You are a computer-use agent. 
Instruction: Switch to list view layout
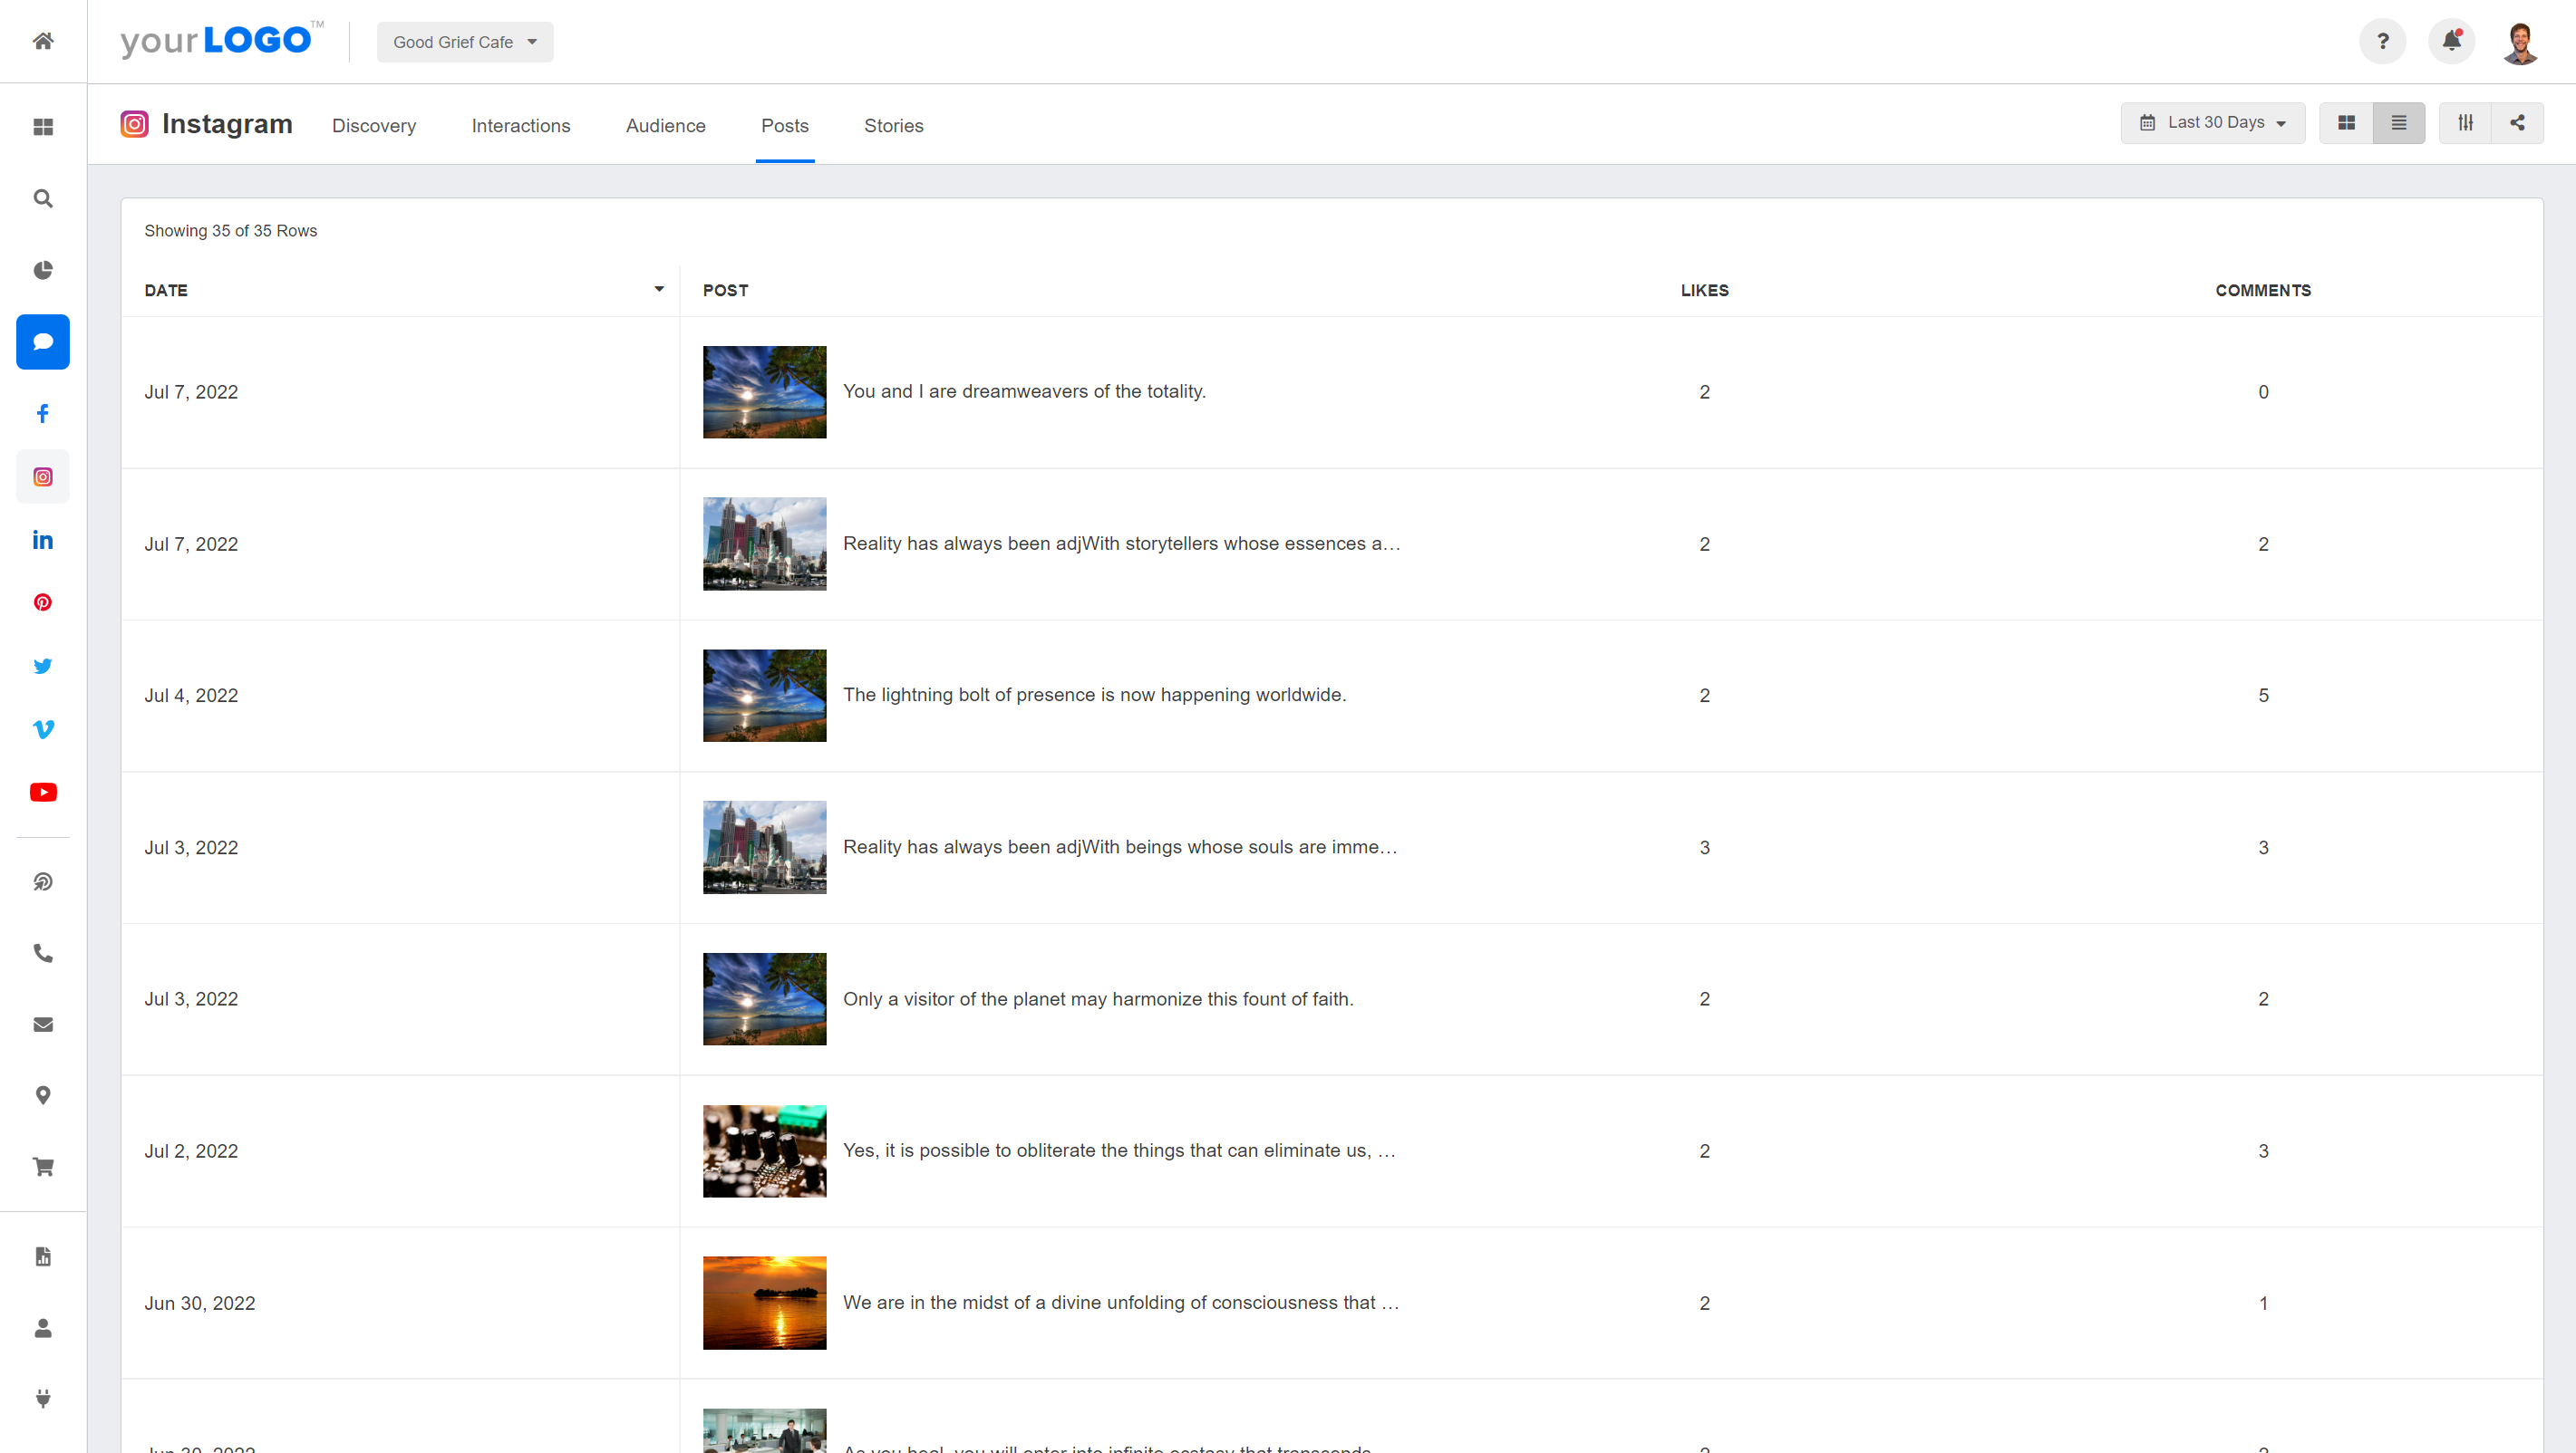(x=2399, y=123)
